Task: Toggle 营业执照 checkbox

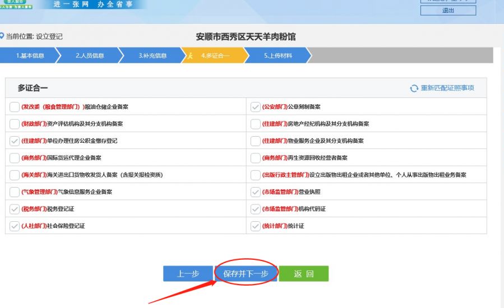Action: pyautogui.click(x=255, y=192)
